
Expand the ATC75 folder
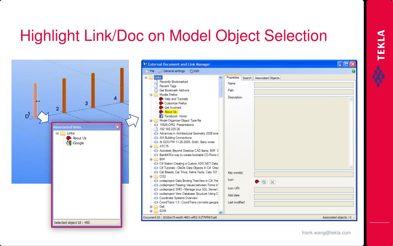tap(151, 147)
